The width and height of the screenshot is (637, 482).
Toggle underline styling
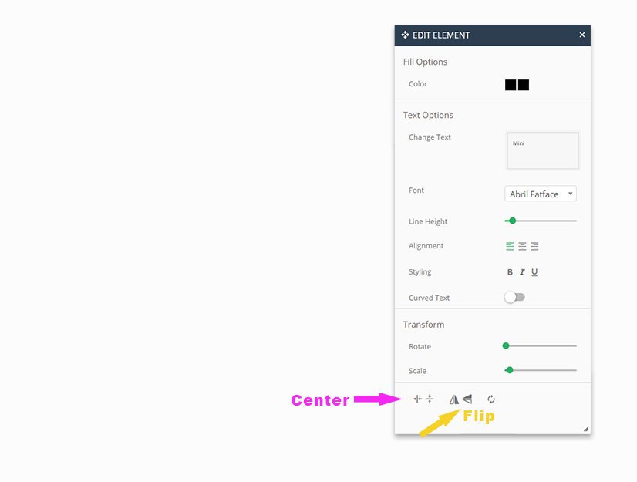[534, 272]
